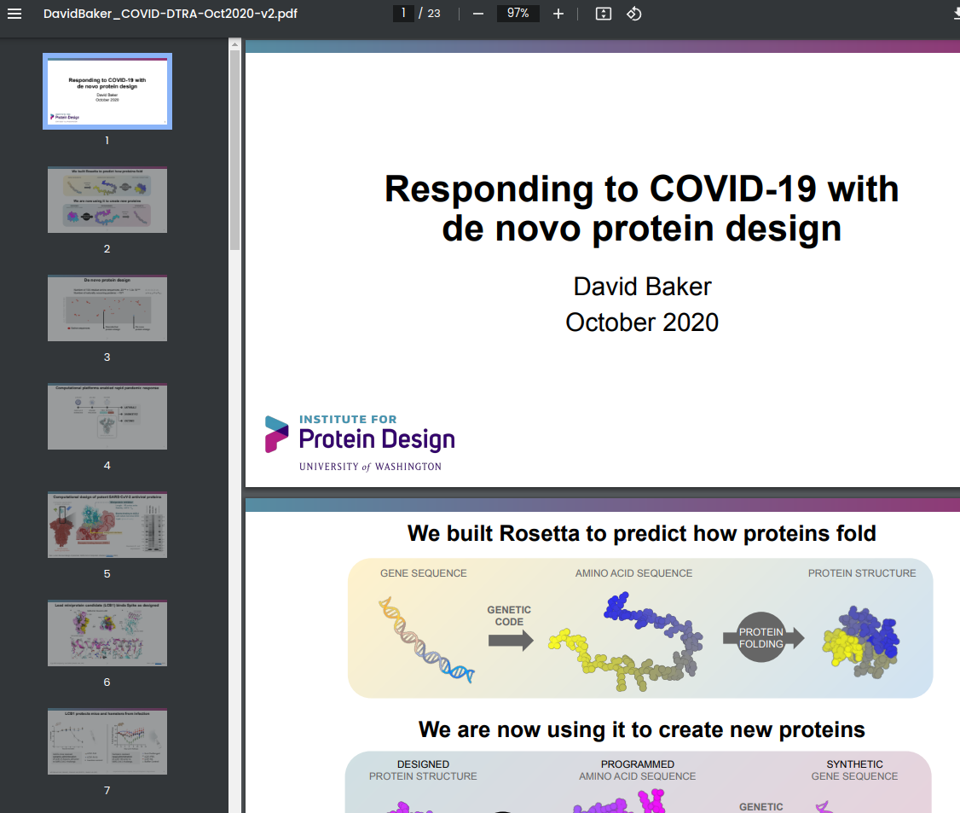
Task: Zoom in with the plus icon
Action: point(558,14)
